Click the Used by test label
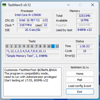The height and width of the screenshot is (100, 100). tap(64, 30)
